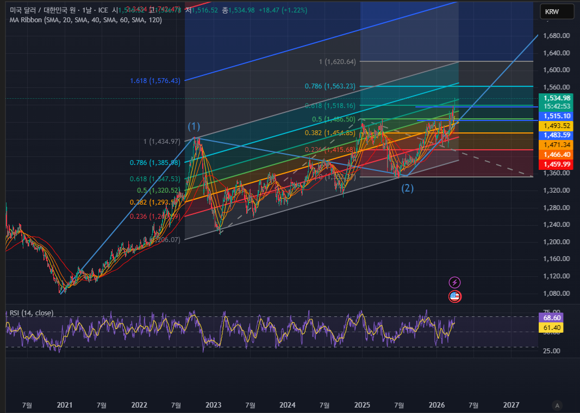Open the US flag economic event marker

click(454, 296)
